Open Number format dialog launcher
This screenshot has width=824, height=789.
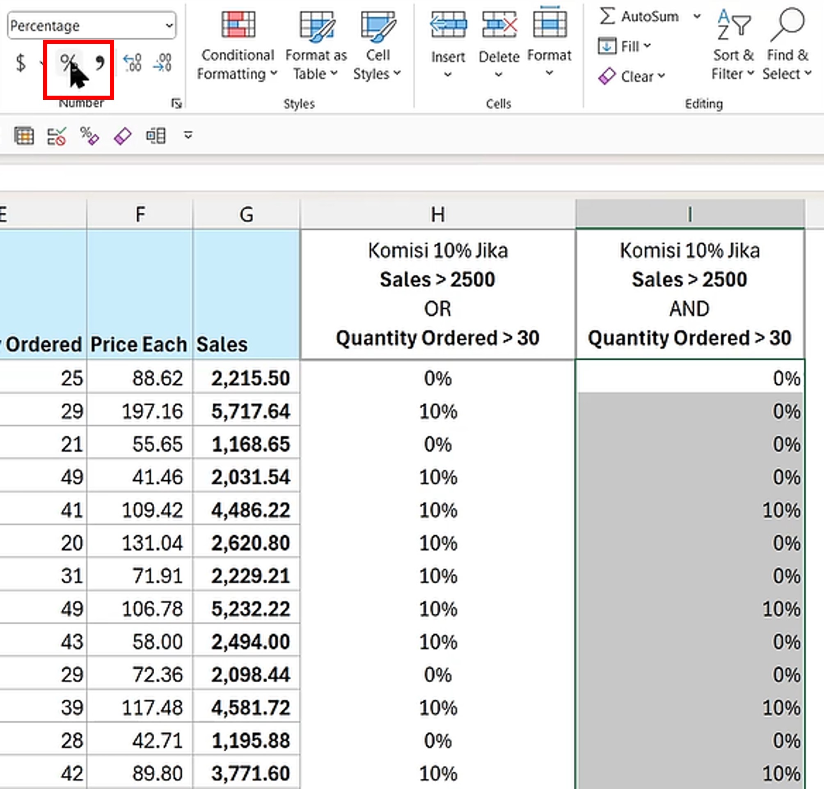[x=176, y=103]
